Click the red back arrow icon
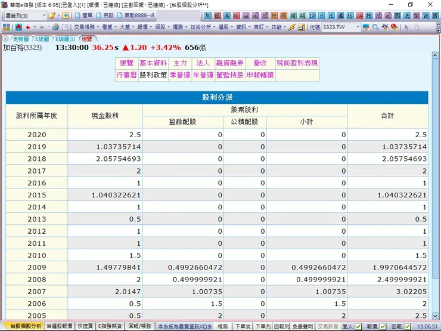Screen dimensions: 441x331 28,27
